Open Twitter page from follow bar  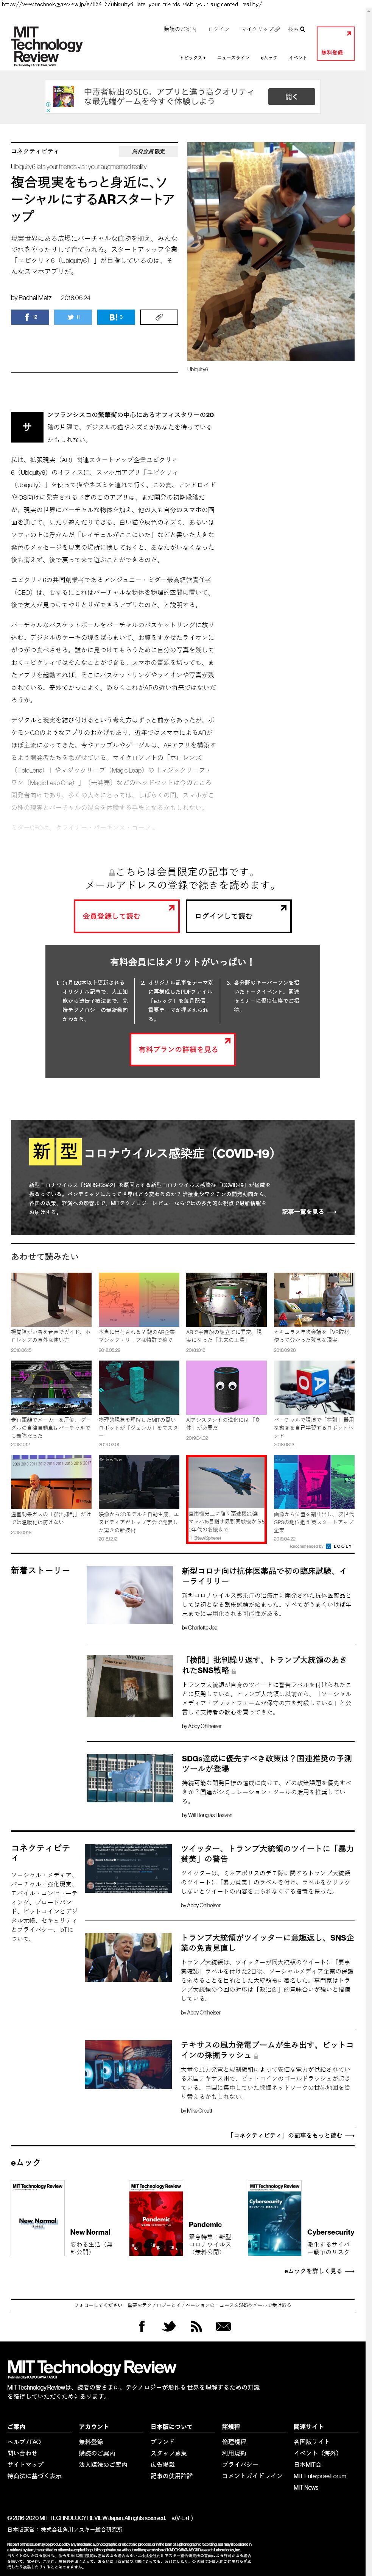point(169,2326)
